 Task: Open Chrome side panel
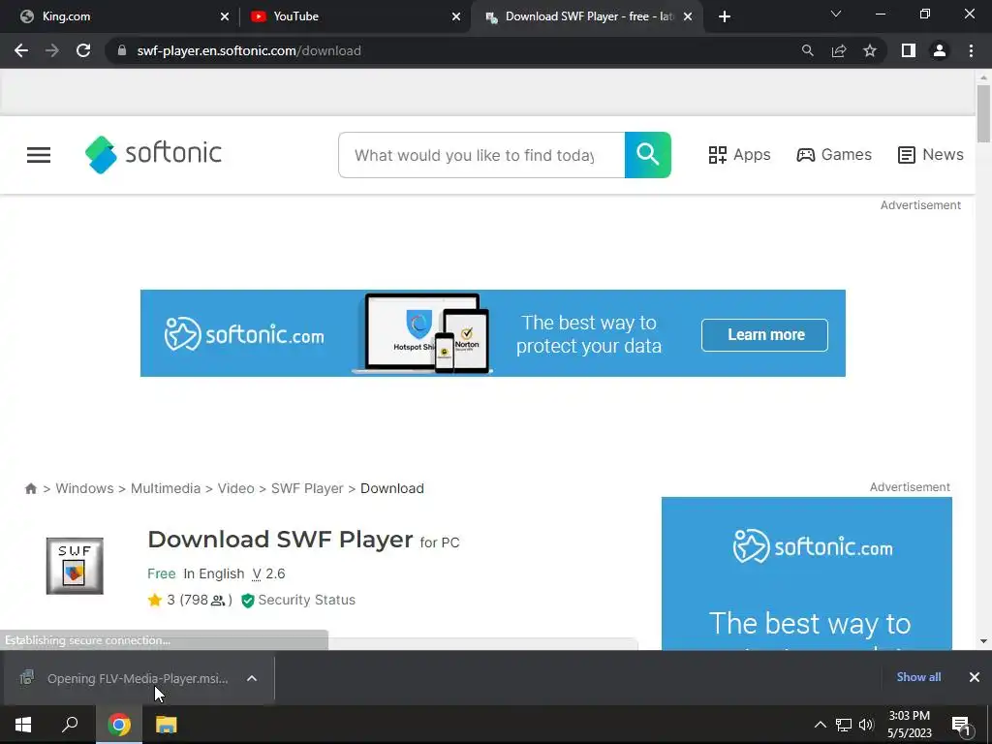click(909, 50)
